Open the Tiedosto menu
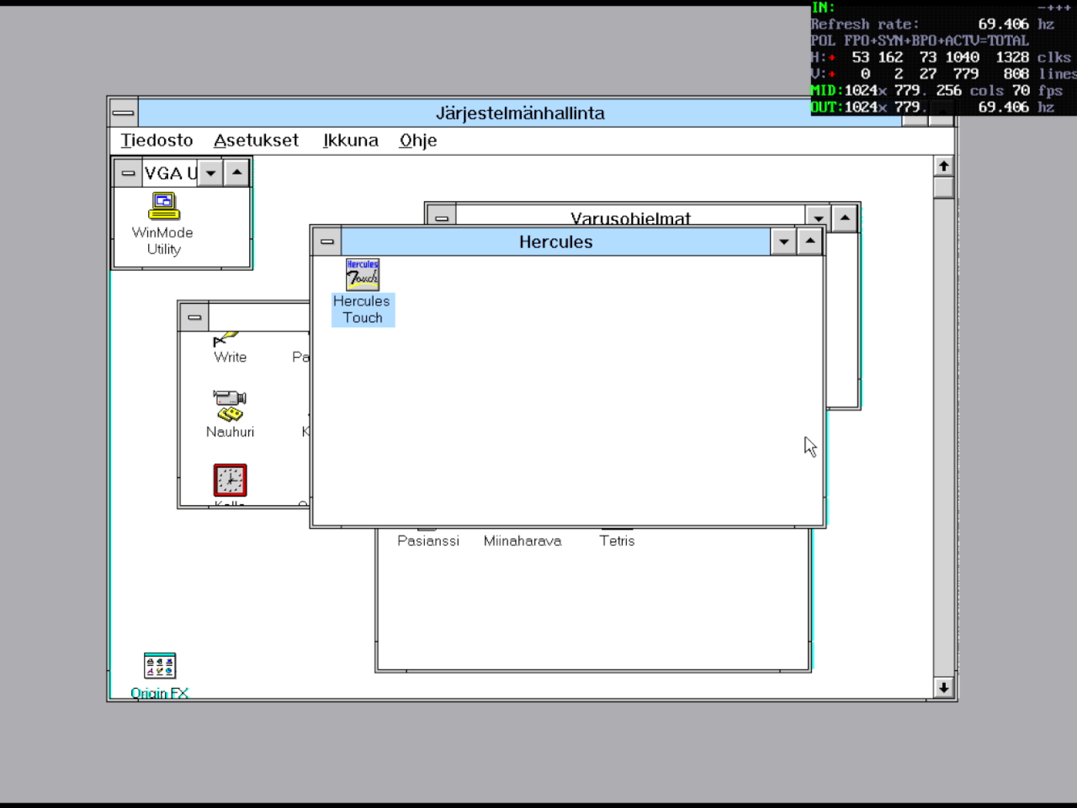The image size is (1077, 808). coord(157,140)
